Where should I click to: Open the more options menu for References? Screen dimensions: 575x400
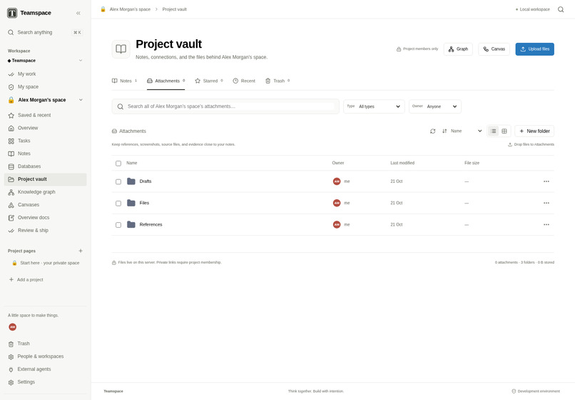546,225
